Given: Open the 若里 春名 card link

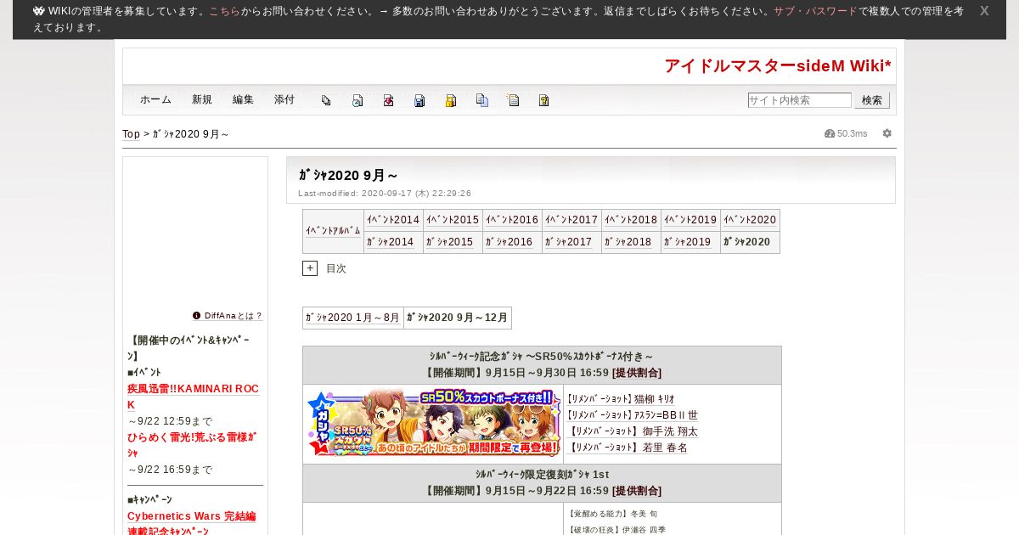Looking at the screenshot, I should pyautogui.click(x=628, y=448).
